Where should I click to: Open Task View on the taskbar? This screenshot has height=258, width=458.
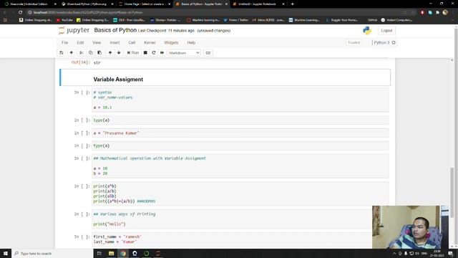99,253
